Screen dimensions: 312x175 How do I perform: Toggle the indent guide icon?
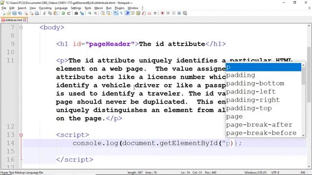coord(127,13)
